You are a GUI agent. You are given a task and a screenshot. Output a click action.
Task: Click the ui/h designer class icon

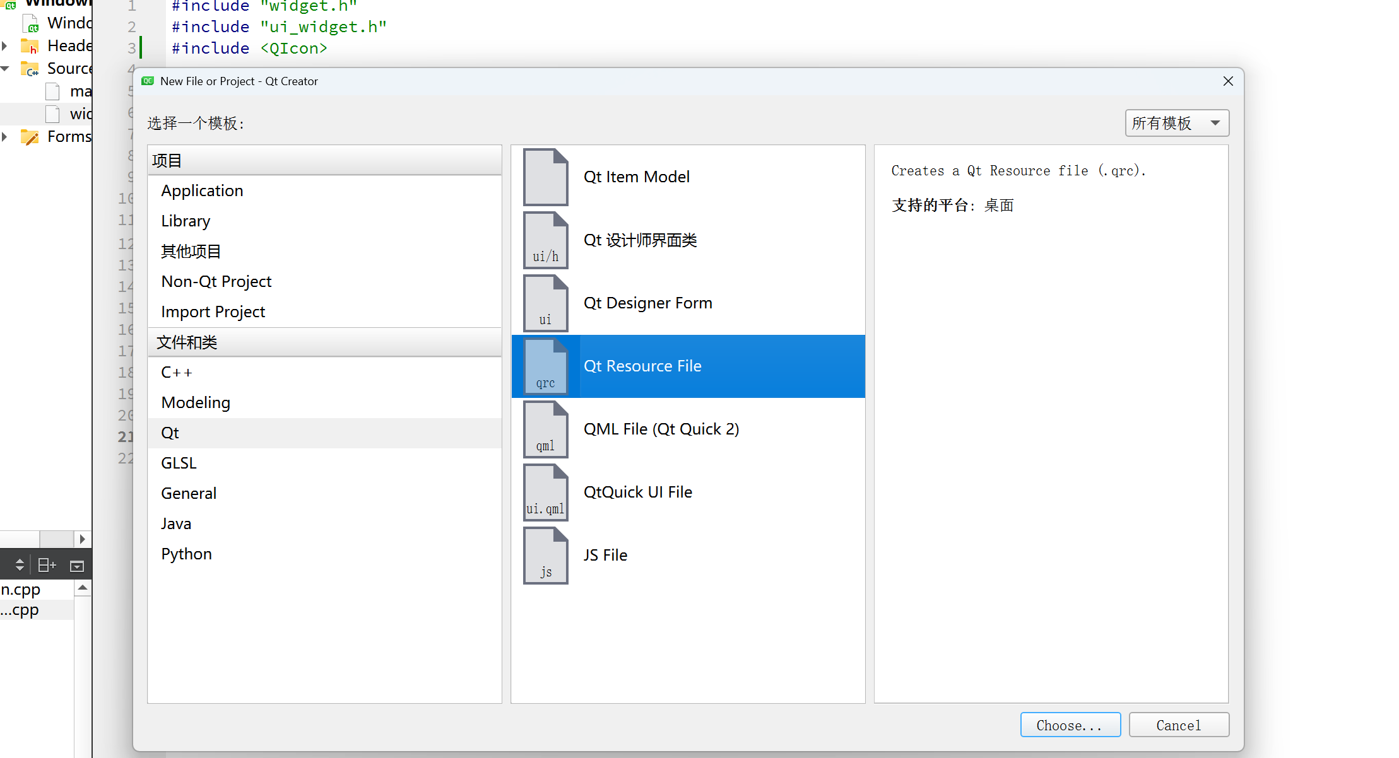coord(546,240)
